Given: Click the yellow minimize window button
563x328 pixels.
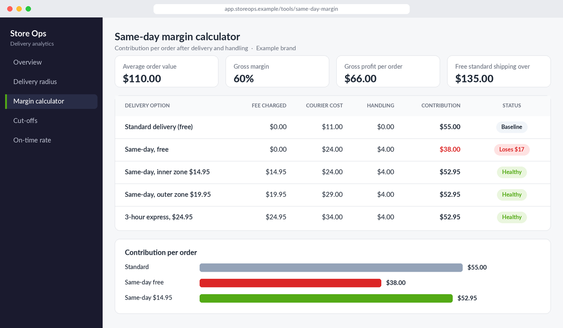Looking at the screenshot, I should click(x=19, y=9).
